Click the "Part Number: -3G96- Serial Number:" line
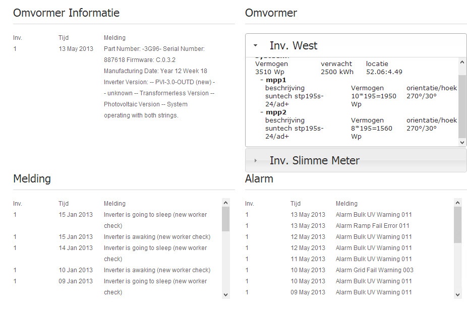This screenshot has width=467, height=310. [x=154, y=49]
